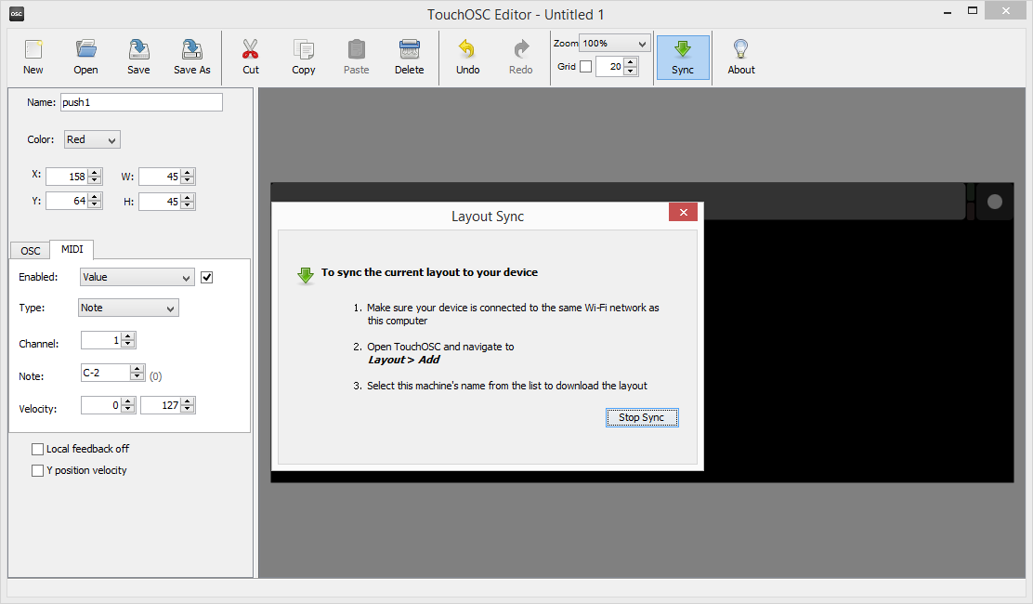Image resolution: width=1033 pixels, height=604 pixels.
Task: Open the Zoom 100% dropdown
Action: pos(614,44)
